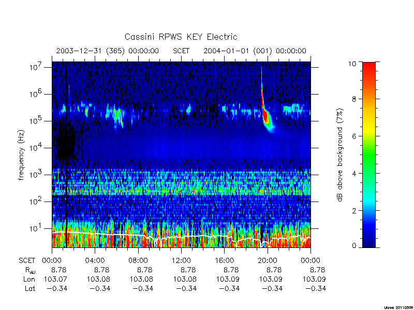This screenshot has height=310, width=414.
Task: Click the R_AU row label
Action: (30, 270)
